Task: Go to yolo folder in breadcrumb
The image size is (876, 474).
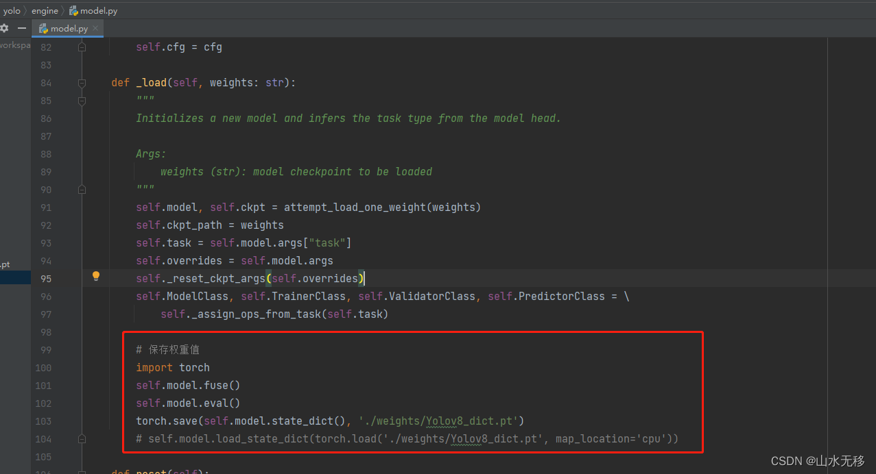Action: tap(12, 11)
